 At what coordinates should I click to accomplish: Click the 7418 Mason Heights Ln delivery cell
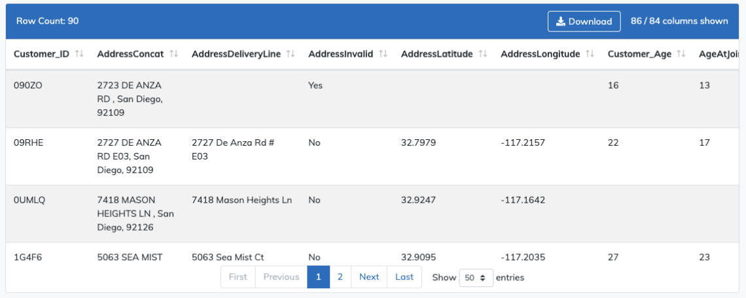click(241, 200)
